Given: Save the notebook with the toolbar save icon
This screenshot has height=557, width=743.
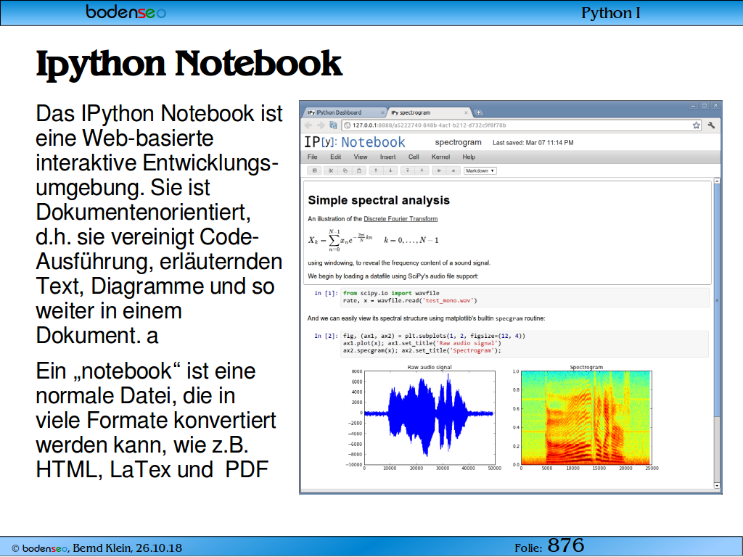Looking at the screenshot, I should click(x=314, y=170).
